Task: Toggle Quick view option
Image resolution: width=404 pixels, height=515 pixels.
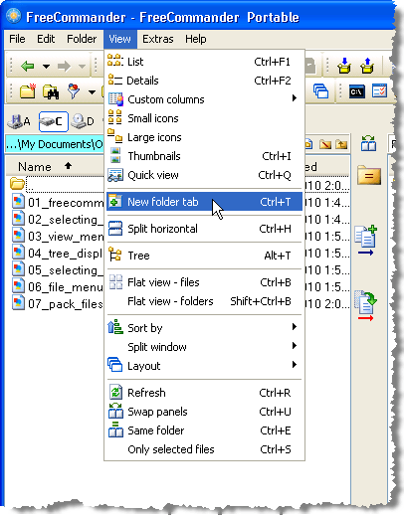Action: coord(204,175)
